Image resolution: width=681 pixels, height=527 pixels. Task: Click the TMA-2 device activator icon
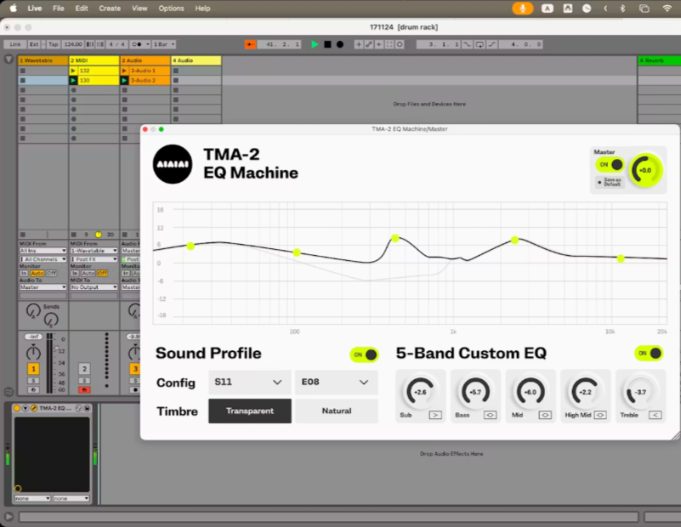tap(17, 409)
